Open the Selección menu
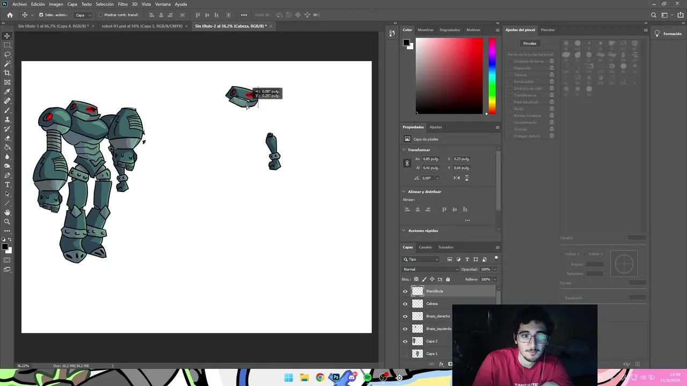Image resolution: width=687 pixels, height=386 pixels. (105, 4)
